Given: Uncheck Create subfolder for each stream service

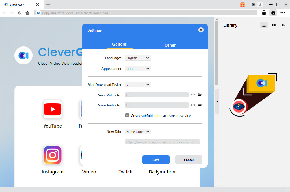Looking at the screenshot, I should (127, 115).
